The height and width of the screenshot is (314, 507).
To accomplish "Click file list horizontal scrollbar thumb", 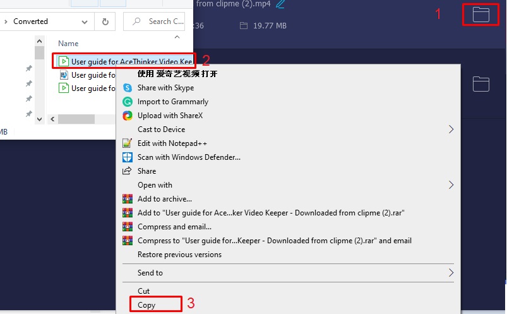I will point(76,119).
